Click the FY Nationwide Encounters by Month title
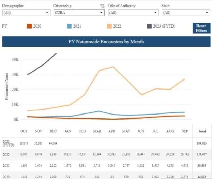 point(106,42)
